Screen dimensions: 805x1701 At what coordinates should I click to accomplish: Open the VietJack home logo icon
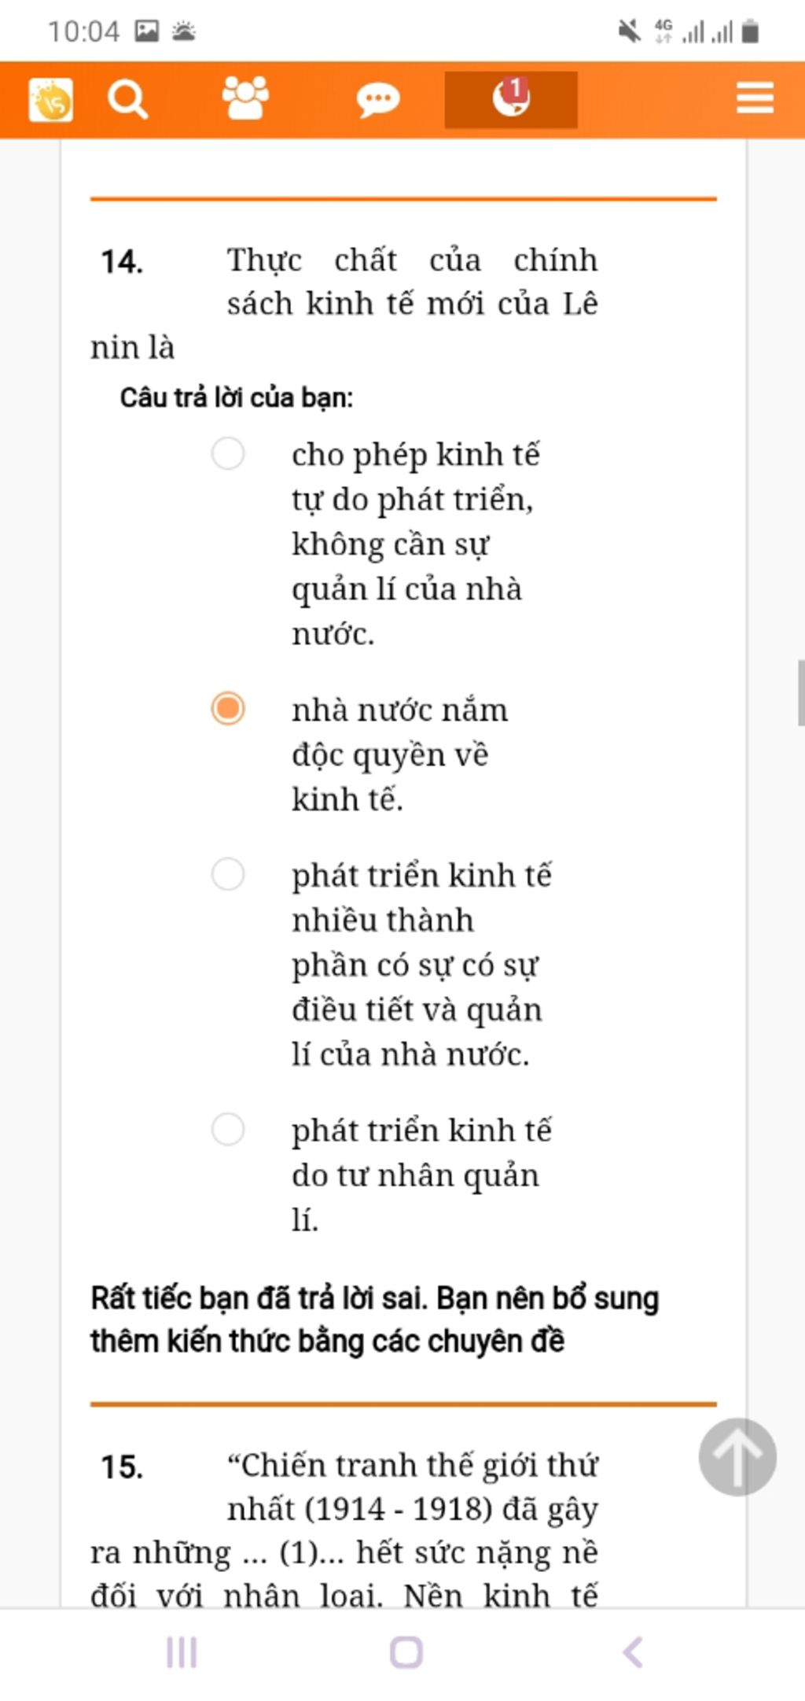pos(51,100)
